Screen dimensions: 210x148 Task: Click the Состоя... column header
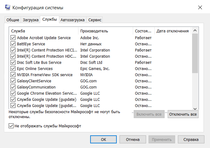(x=144, y=31)
